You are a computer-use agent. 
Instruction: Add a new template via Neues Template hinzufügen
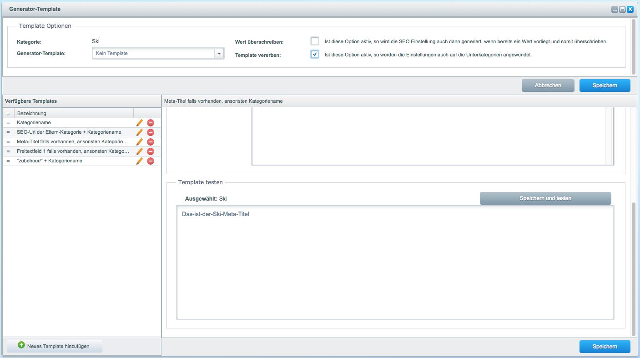pos(55,346)
